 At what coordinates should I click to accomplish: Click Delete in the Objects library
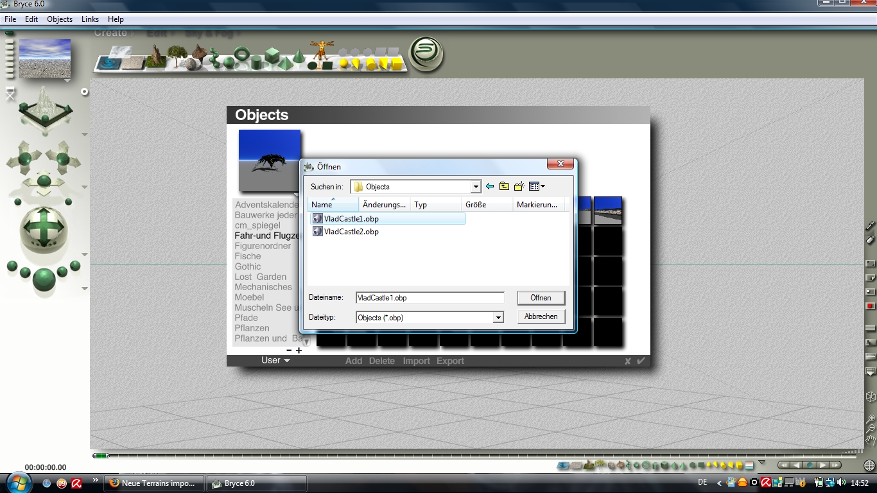coord(382,361)
